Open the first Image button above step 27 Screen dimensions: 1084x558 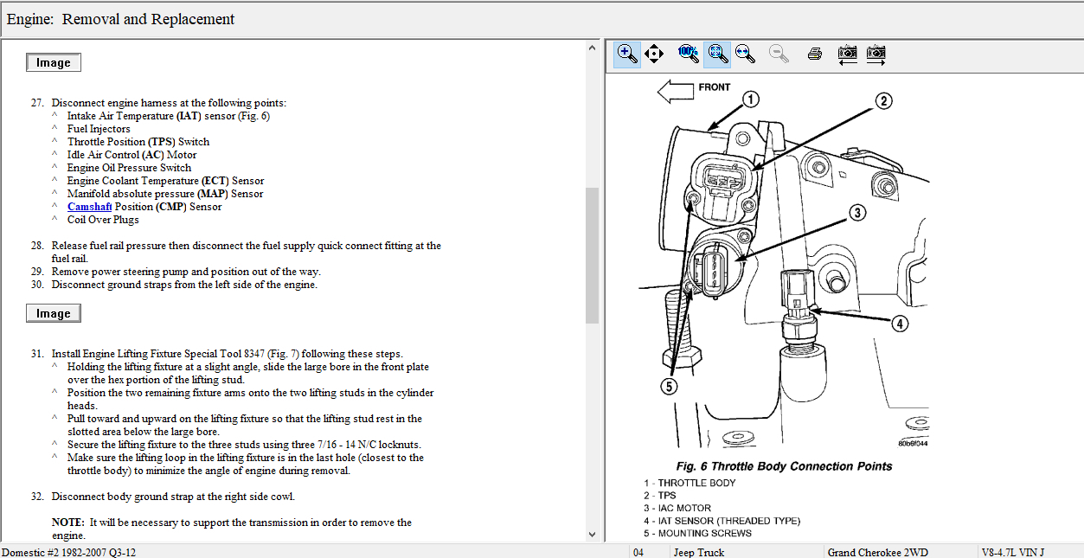click(x=54, y=62)
